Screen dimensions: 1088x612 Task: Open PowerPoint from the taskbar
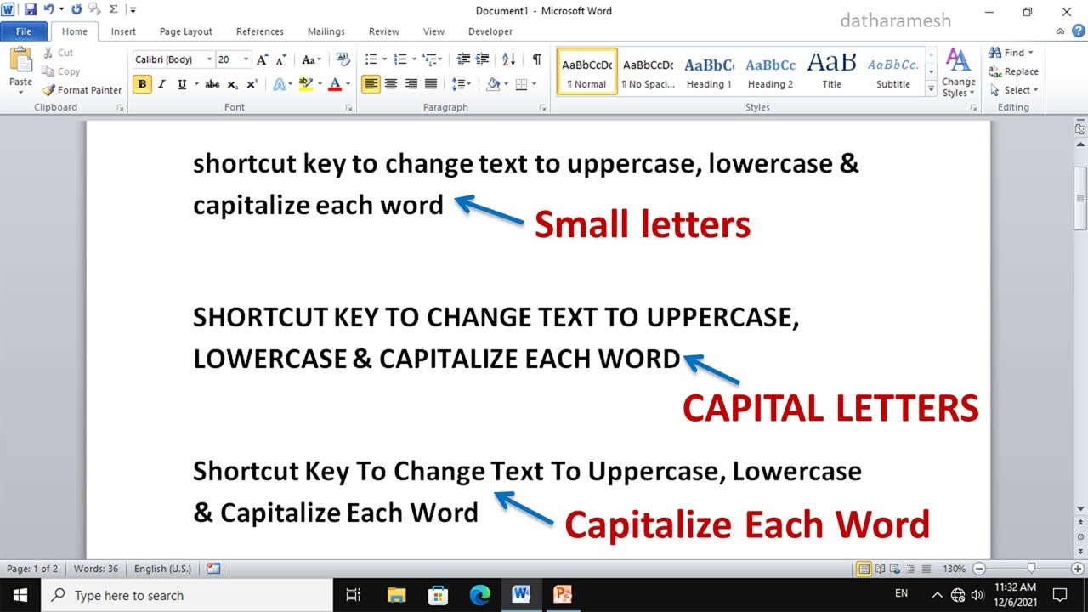click(x=563, y=594)
